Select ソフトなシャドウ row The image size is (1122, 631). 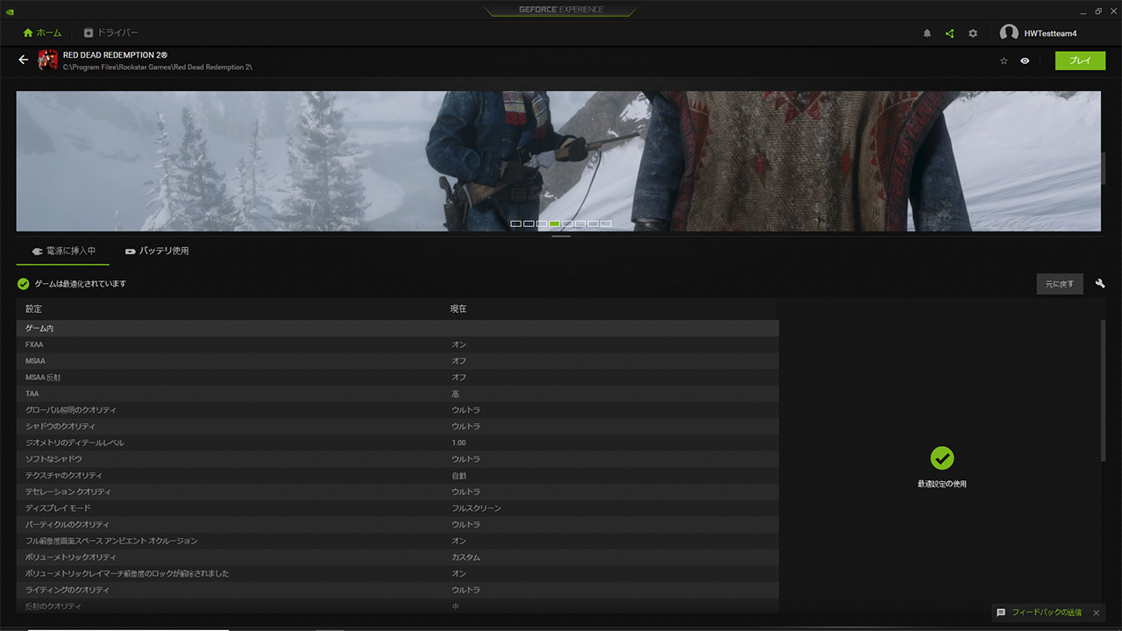397,459
